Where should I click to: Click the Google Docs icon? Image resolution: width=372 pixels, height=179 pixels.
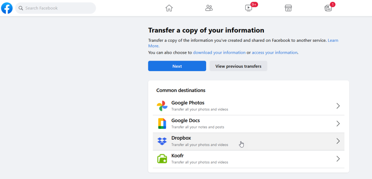(x=162, y=123)
